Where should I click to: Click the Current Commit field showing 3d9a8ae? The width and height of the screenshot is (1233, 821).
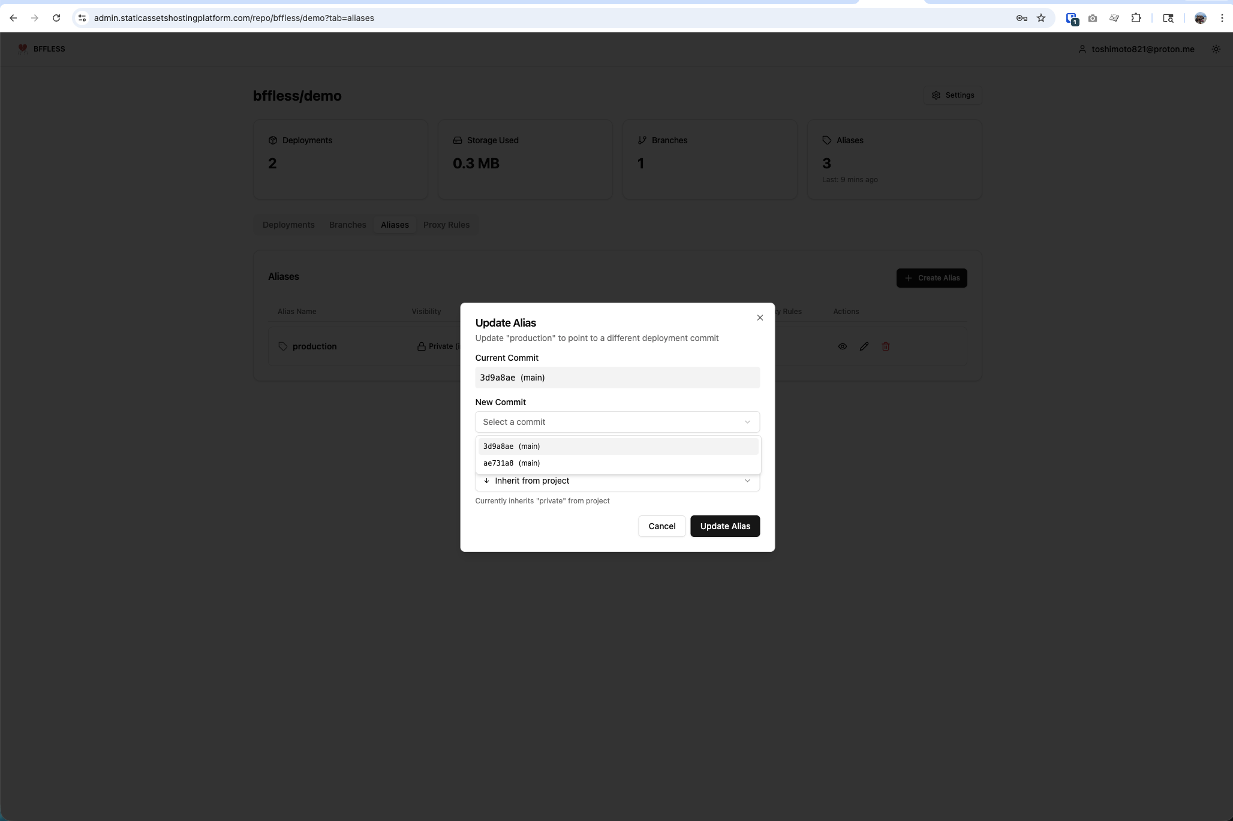pos(617,378)
